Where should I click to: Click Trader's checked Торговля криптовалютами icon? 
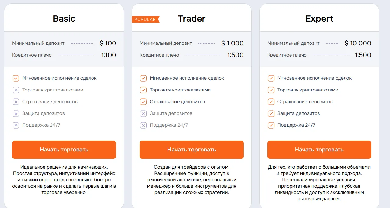click(143, 90)
